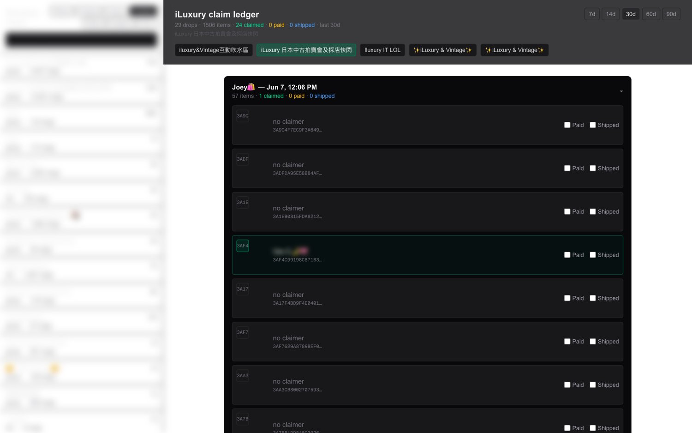
Task: Click the '29 drops' summary text
Action: tap(186, 25)
